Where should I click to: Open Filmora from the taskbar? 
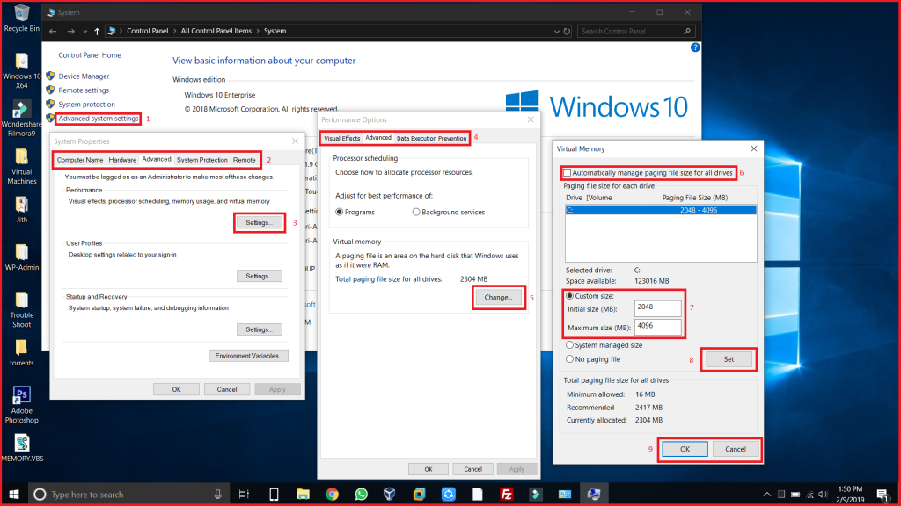click(x=536, y=494)
